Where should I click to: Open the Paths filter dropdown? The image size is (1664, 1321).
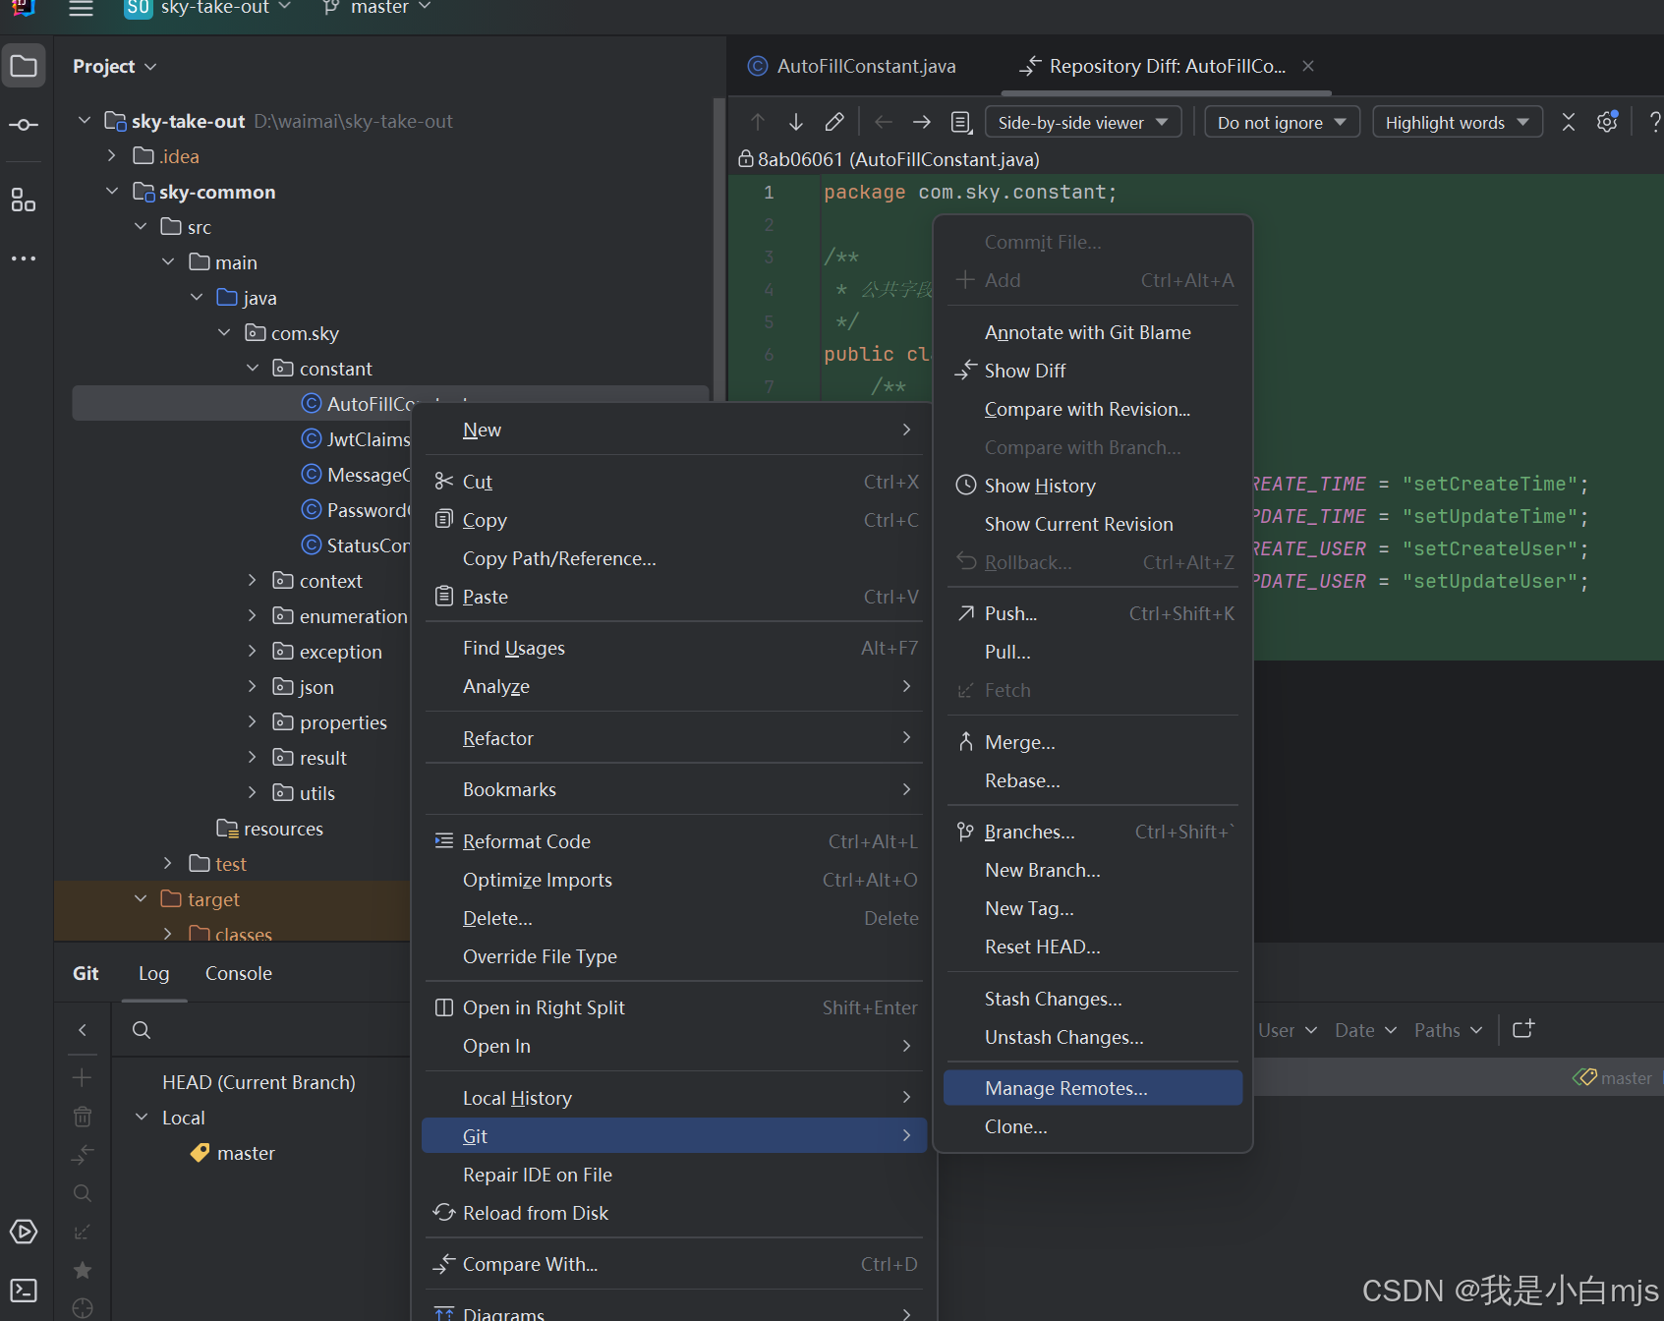(1448, 1030)
